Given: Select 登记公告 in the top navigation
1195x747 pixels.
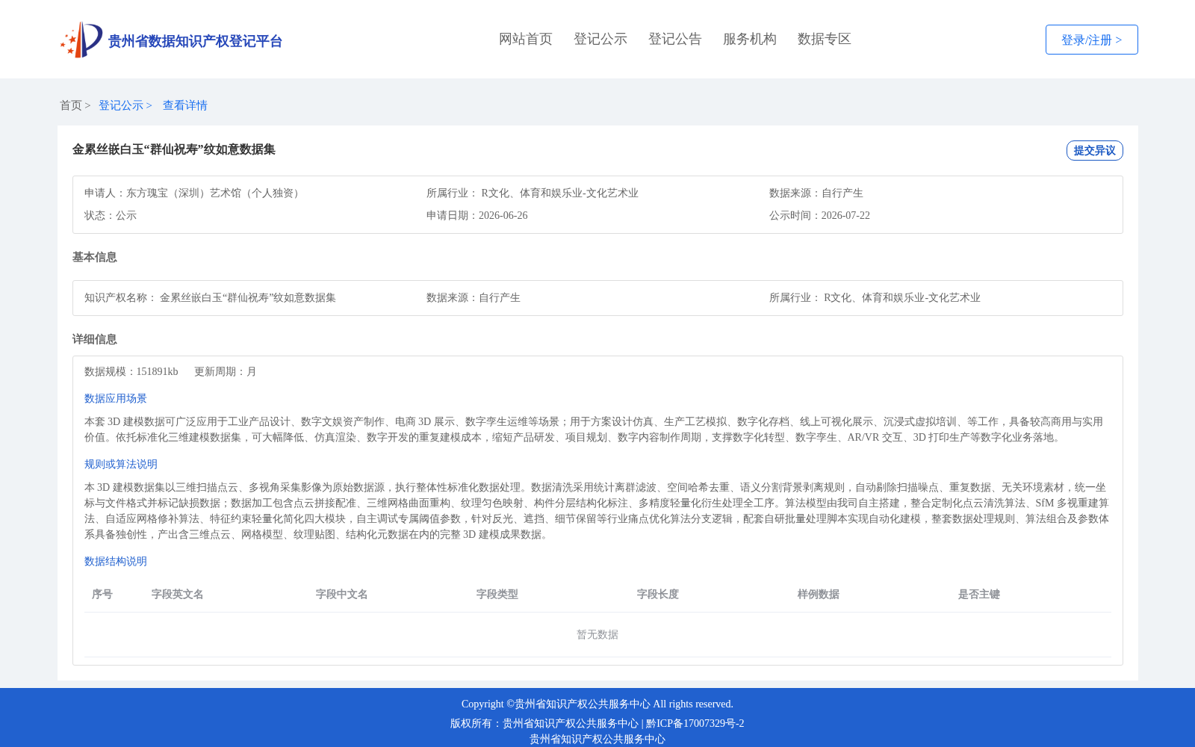Looking at the screenshot, I should click(675, 39).
